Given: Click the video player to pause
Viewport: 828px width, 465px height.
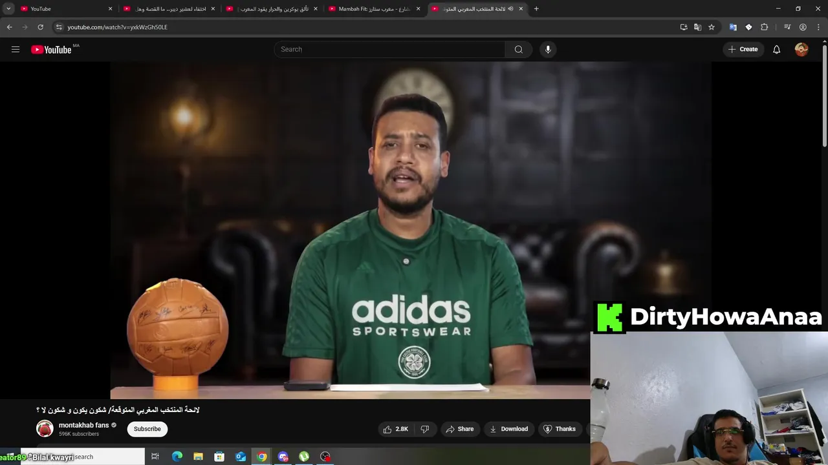Looking at the screenshot, I should pos(411,231).
